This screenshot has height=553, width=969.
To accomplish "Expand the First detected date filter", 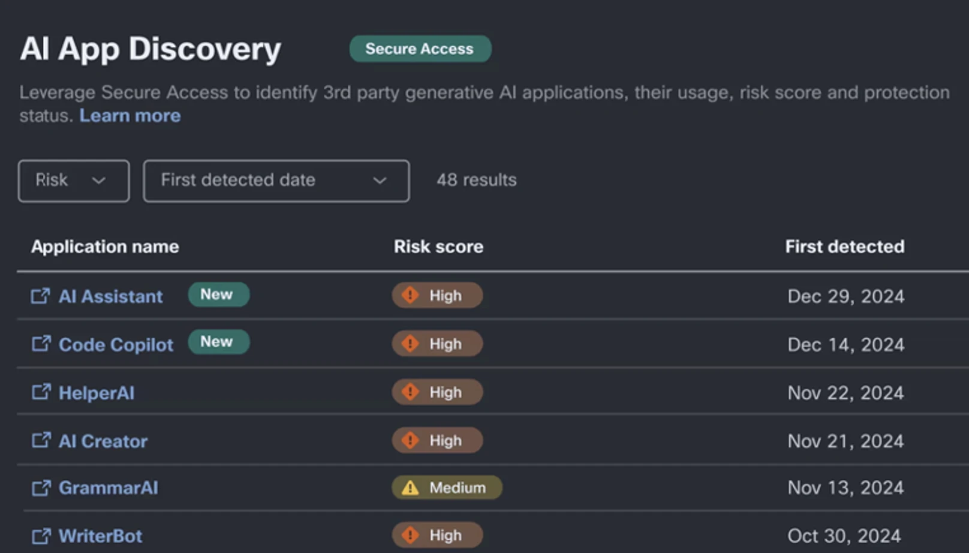I will [276, 181].
